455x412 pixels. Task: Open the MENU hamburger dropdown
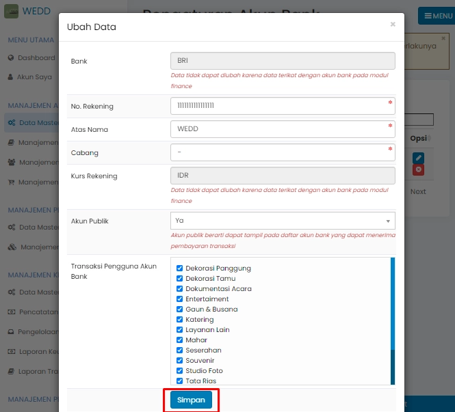436,16
